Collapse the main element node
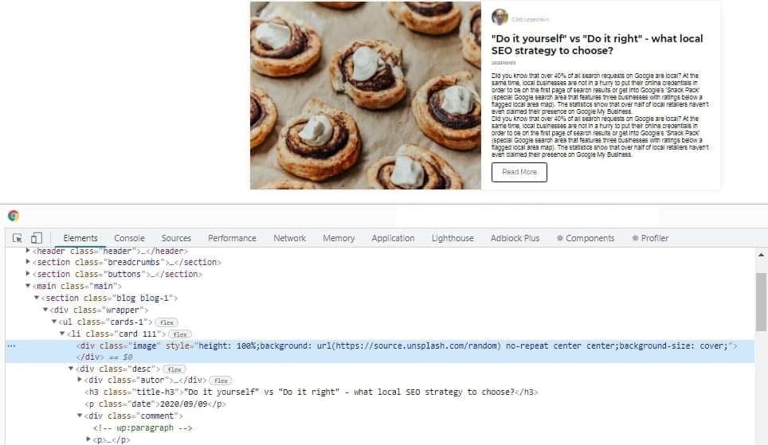This screenshot has width=768, height=445. pyautogui.click(x=28, y=286)
